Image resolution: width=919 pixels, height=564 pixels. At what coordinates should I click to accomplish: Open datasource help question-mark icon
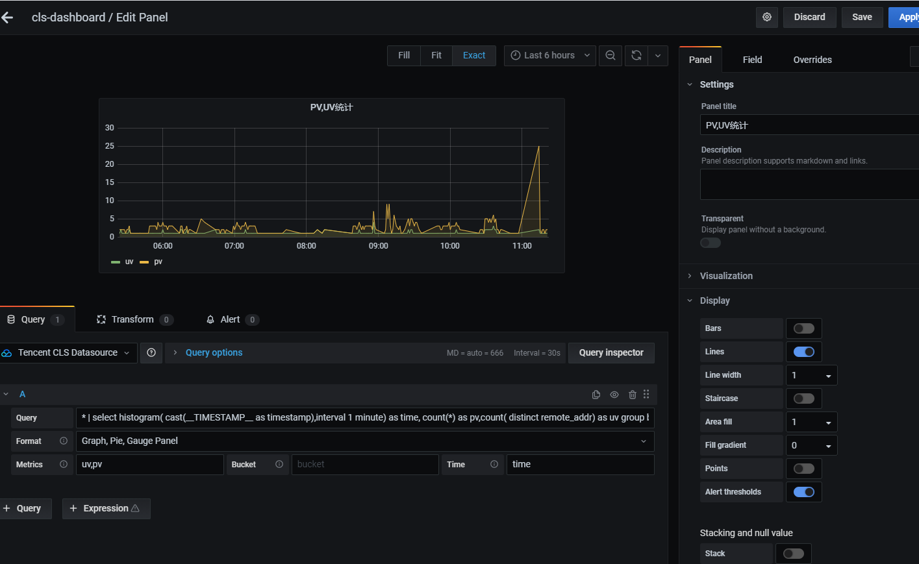pyautogui.click(x=151, y=352)
